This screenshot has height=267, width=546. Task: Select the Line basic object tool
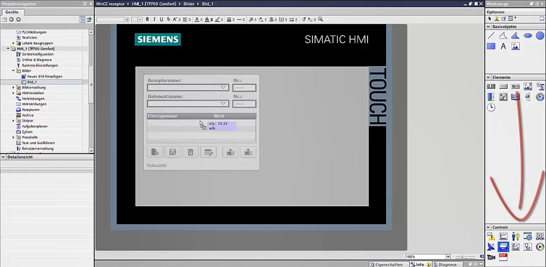[491, 36]
